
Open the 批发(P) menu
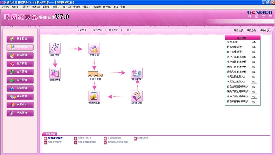[46, 7]
